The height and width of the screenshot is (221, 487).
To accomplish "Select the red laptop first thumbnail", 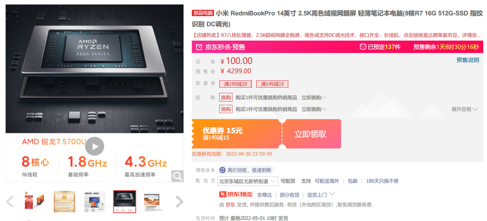I will pos(35,202).
